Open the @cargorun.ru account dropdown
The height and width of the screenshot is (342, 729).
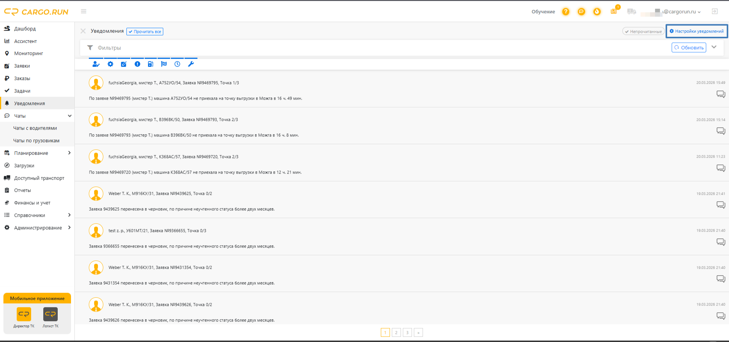pyautogui.click(x=679, y=12)
